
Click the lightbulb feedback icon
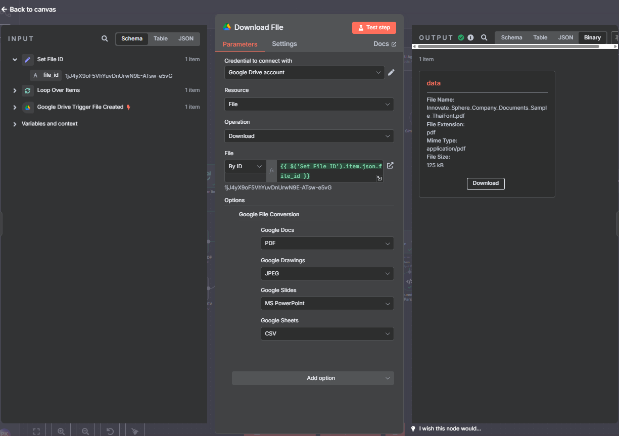[413, 429]
